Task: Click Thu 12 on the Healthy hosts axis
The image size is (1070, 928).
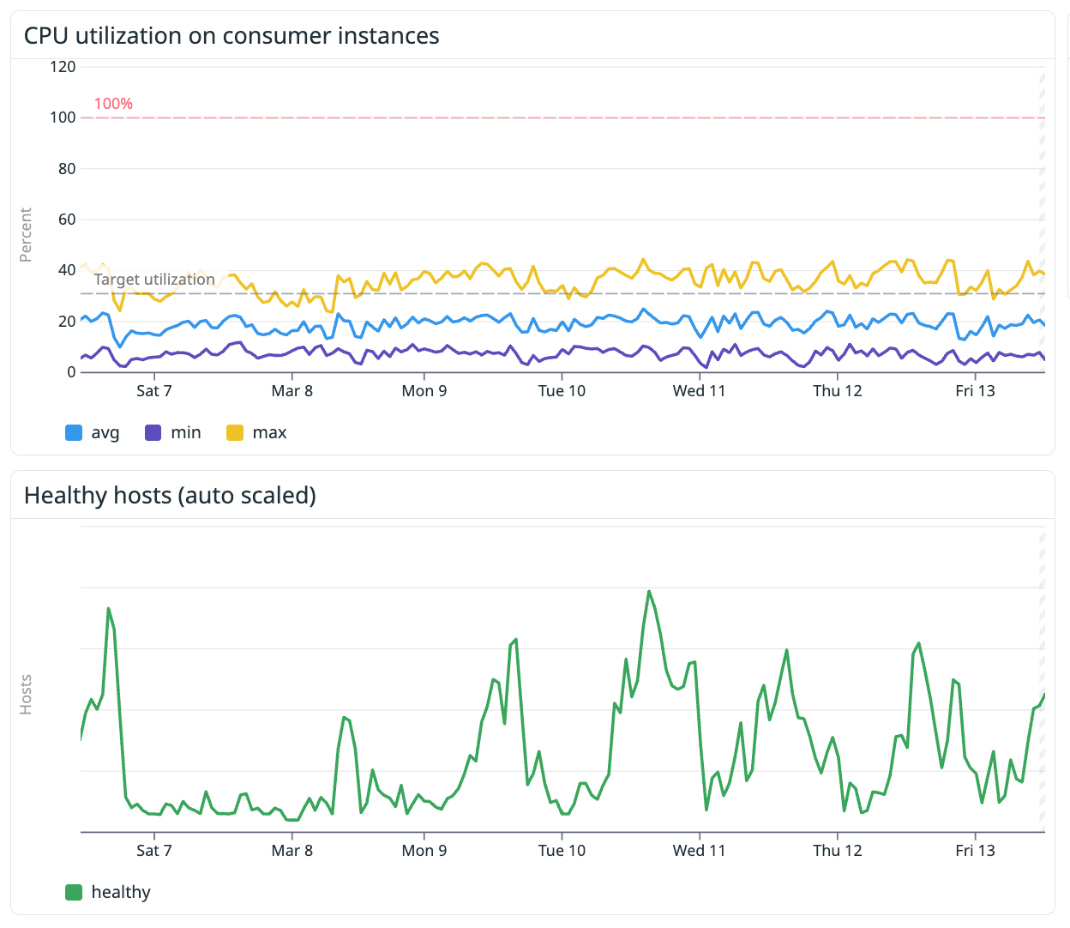Action: (x=838, y=851)
